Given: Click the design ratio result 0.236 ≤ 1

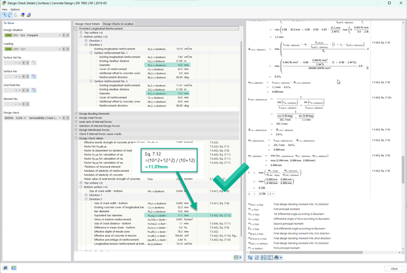Looking at the screenshot, I should (x=261, y=194).
